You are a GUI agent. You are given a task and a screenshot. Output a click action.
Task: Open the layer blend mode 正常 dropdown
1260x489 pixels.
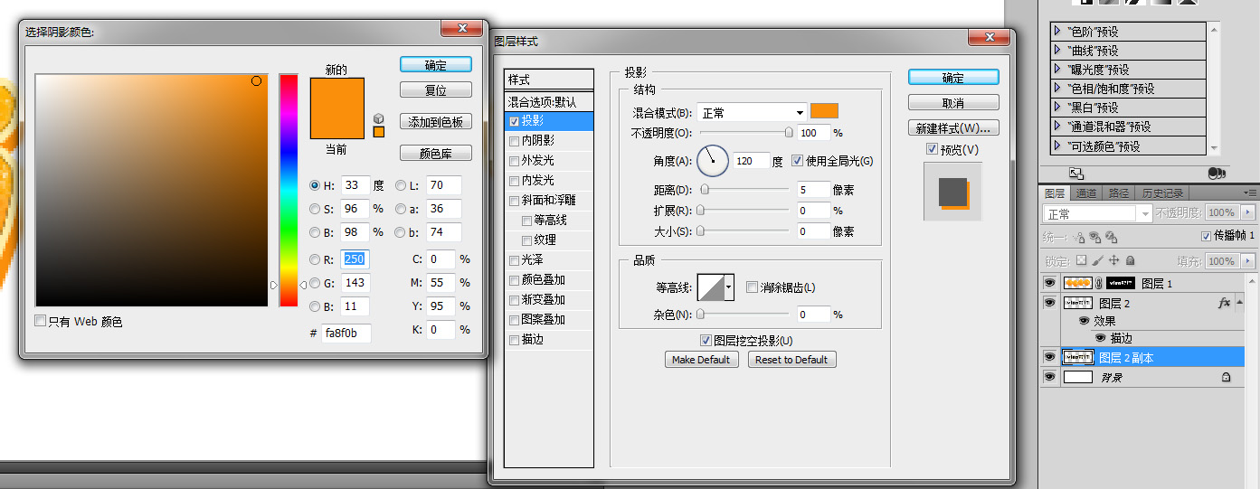click(x=1098, y=213)
